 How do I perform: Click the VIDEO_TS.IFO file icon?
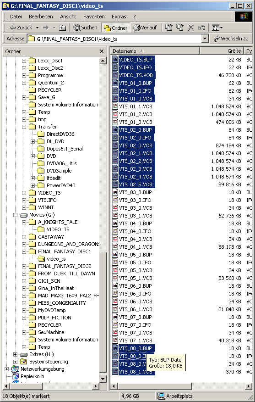[x=115, y=67]
